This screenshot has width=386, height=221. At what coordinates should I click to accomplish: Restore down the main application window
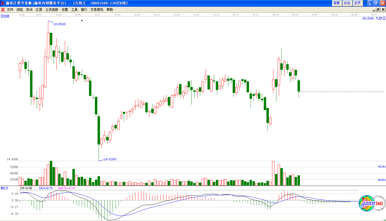coord(376,3)
